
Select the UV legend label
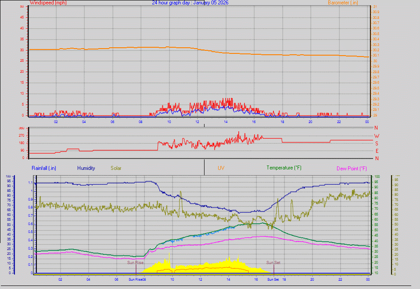tap(222, 168)
